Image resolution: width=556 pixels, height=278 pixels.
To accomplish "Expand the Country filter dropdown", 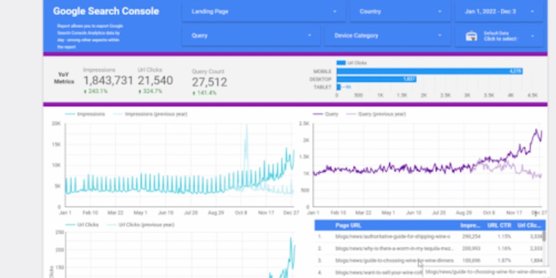I will (x=400, y=12).
